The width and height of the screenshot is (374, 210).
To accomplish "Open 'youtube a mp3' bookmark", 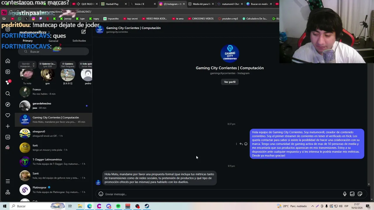I will (228, 19).
